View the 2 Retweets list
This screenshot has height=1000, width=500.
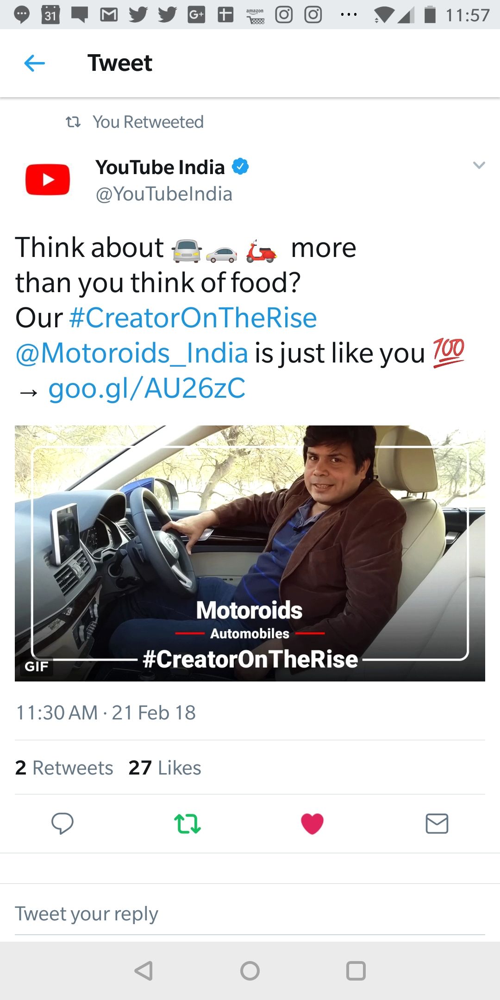click(64, 768)
